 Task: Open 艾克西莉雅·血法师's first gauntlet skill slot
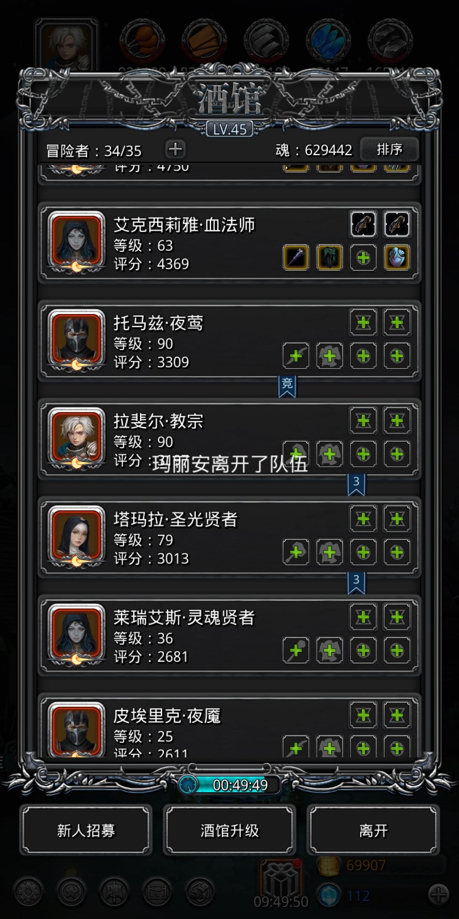363,224
